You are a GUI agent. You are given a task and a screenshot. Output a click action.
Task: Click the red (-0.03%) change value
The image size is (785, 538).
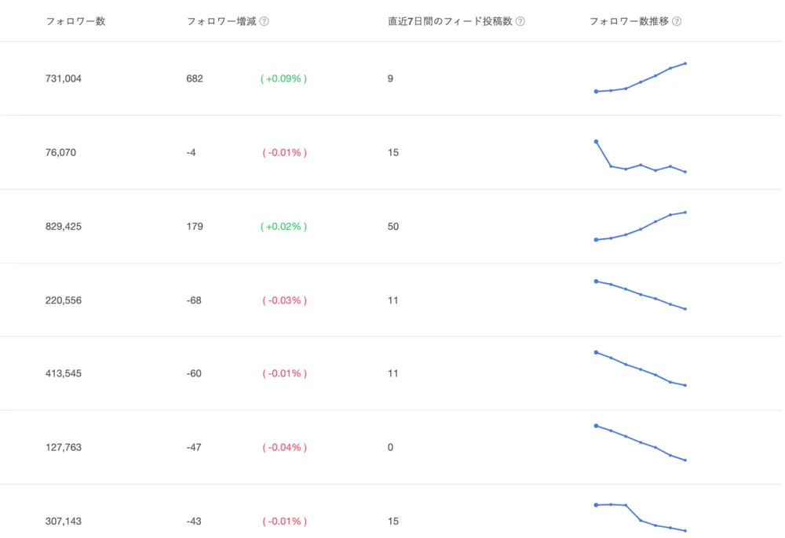coord(284,300)
